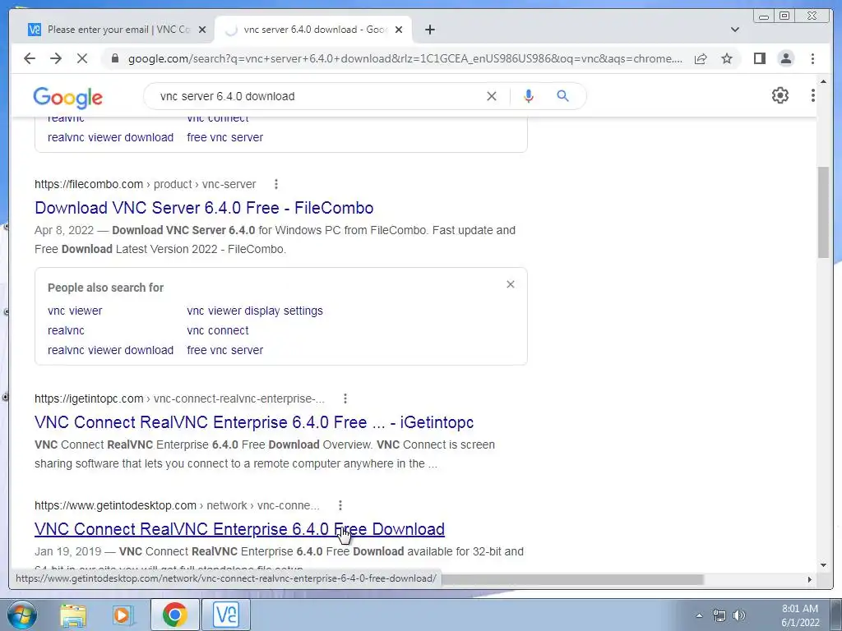Viewport: 842px width, 631px height.
Task: Select realvnc viewer download in top box
Action: point(111,137)
